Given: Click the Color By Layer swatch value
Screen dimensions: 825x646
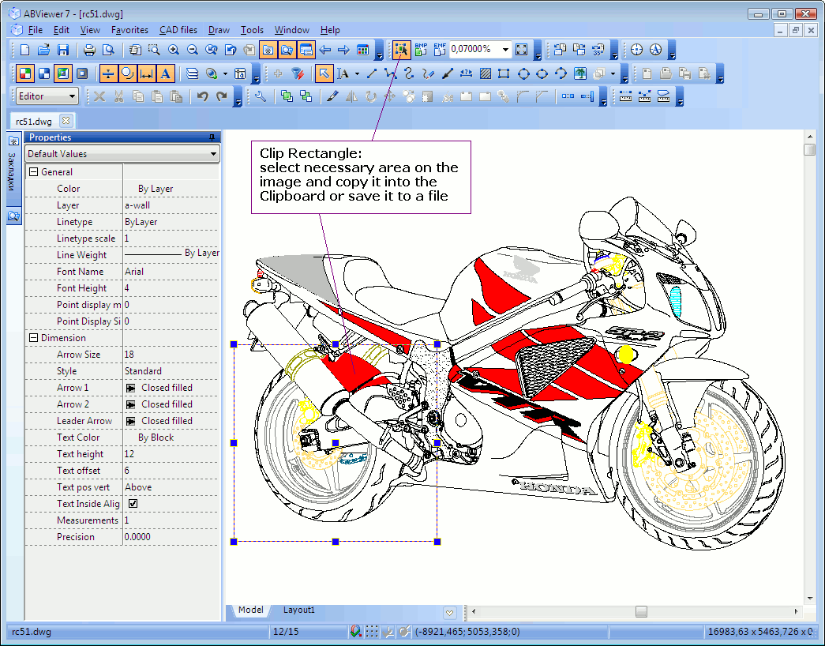Looking at the screenshot, I should [171, 189].
